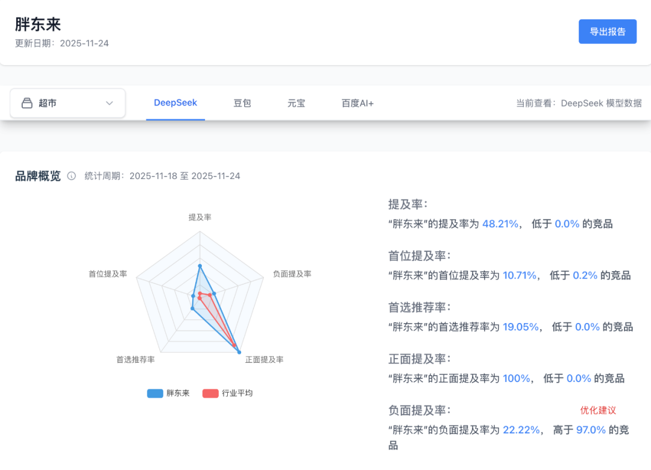Click the 胖东来 legend label text
Screen dimensions: 651x470
tap(178, 393)
